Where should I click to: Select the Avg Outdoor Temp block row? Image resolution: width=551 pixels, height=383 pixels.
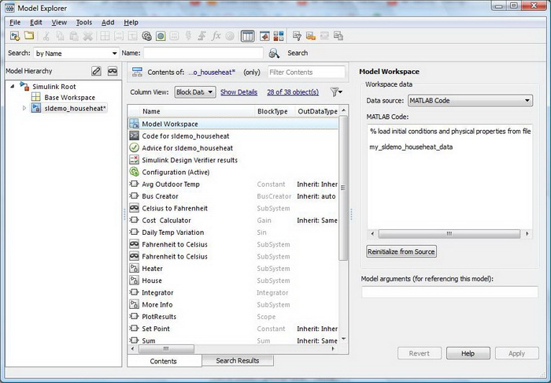[x=233, y=184]
